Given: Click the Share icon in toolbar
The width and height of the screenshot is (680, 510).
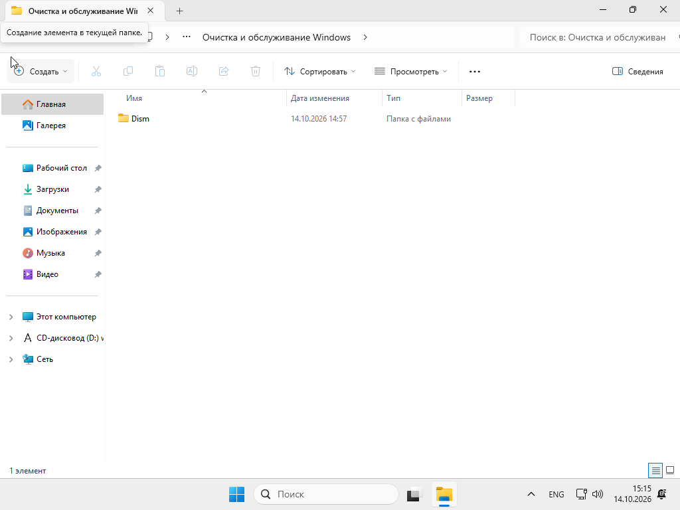Looking at the screenshot, I should tap(224, 72).
